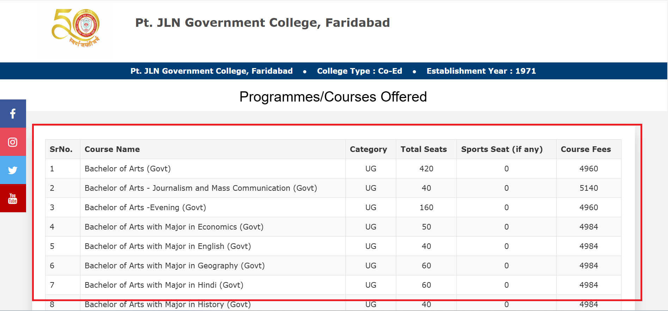The image size is (668, 311).
Task: Click the 50th anniversary college logo
Action: point(76,28)
